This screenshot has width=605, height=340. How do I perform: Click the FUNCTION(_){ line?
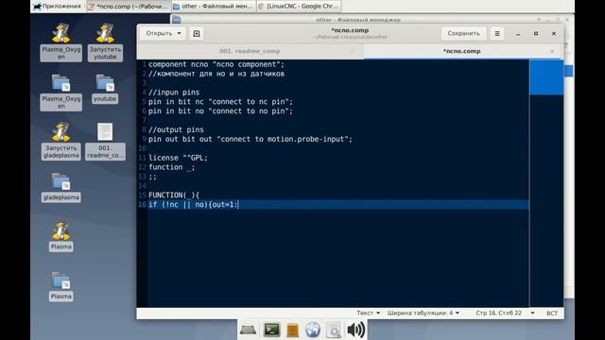[174, 195]
